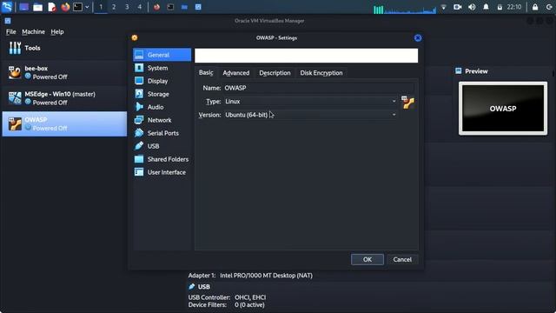Image resolution: width=556 pixels, height=313 pixels.
Task: Open the notifications bell in system tray
Action: pyautogui.click(x=486, y=7)
